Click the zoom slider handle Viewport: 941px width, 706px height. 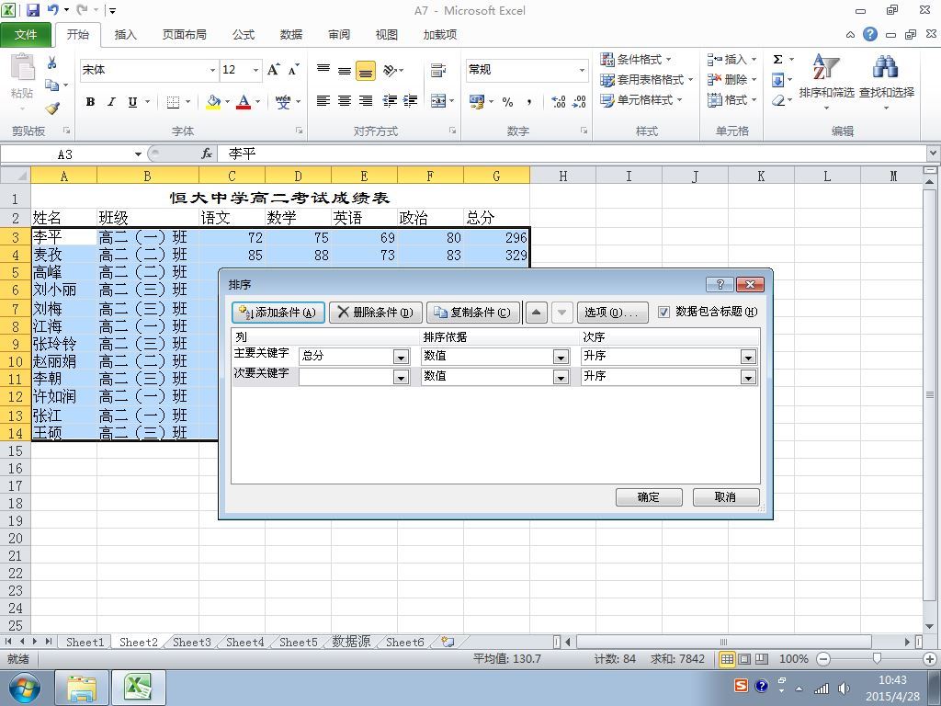pos(876,658)
